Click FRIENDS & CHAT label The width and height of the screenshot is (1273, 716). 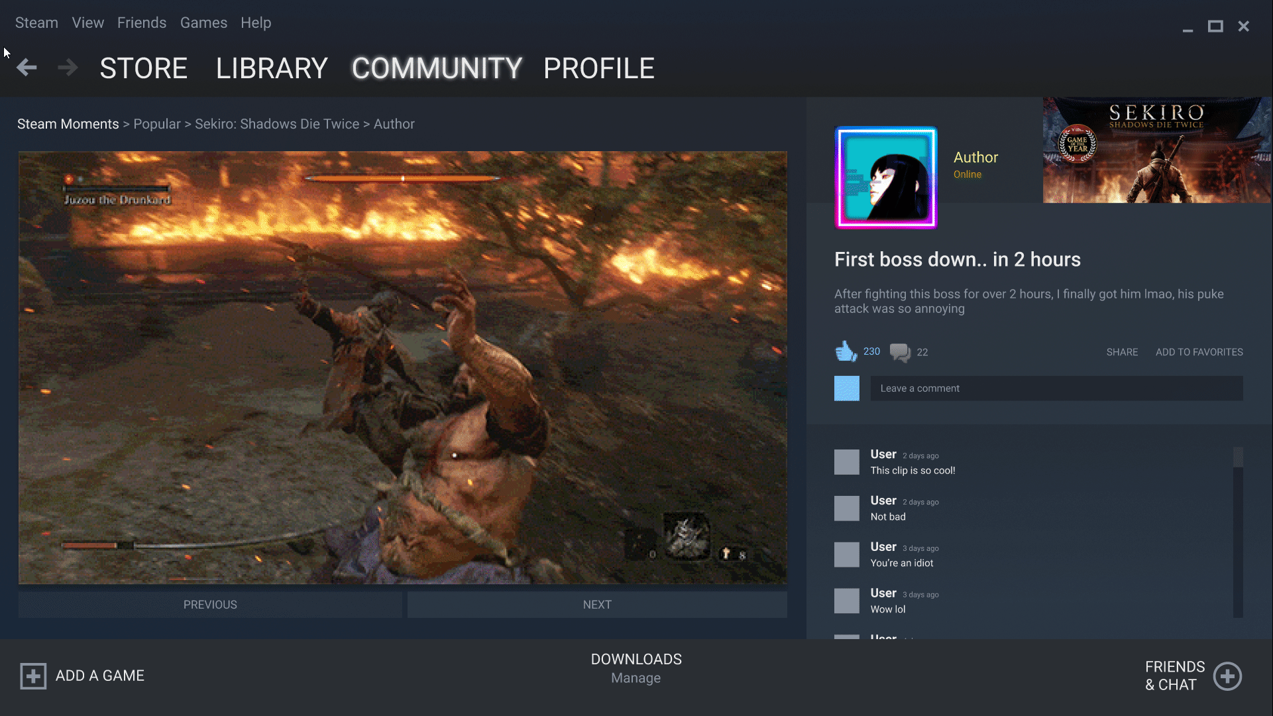[1175, 676]
